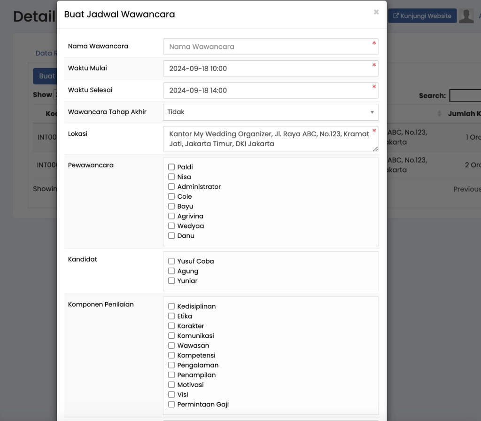Select Yuniar in the Kandidat list
Image resolution: width=481 pixels, height=421 pixels.
171,281
